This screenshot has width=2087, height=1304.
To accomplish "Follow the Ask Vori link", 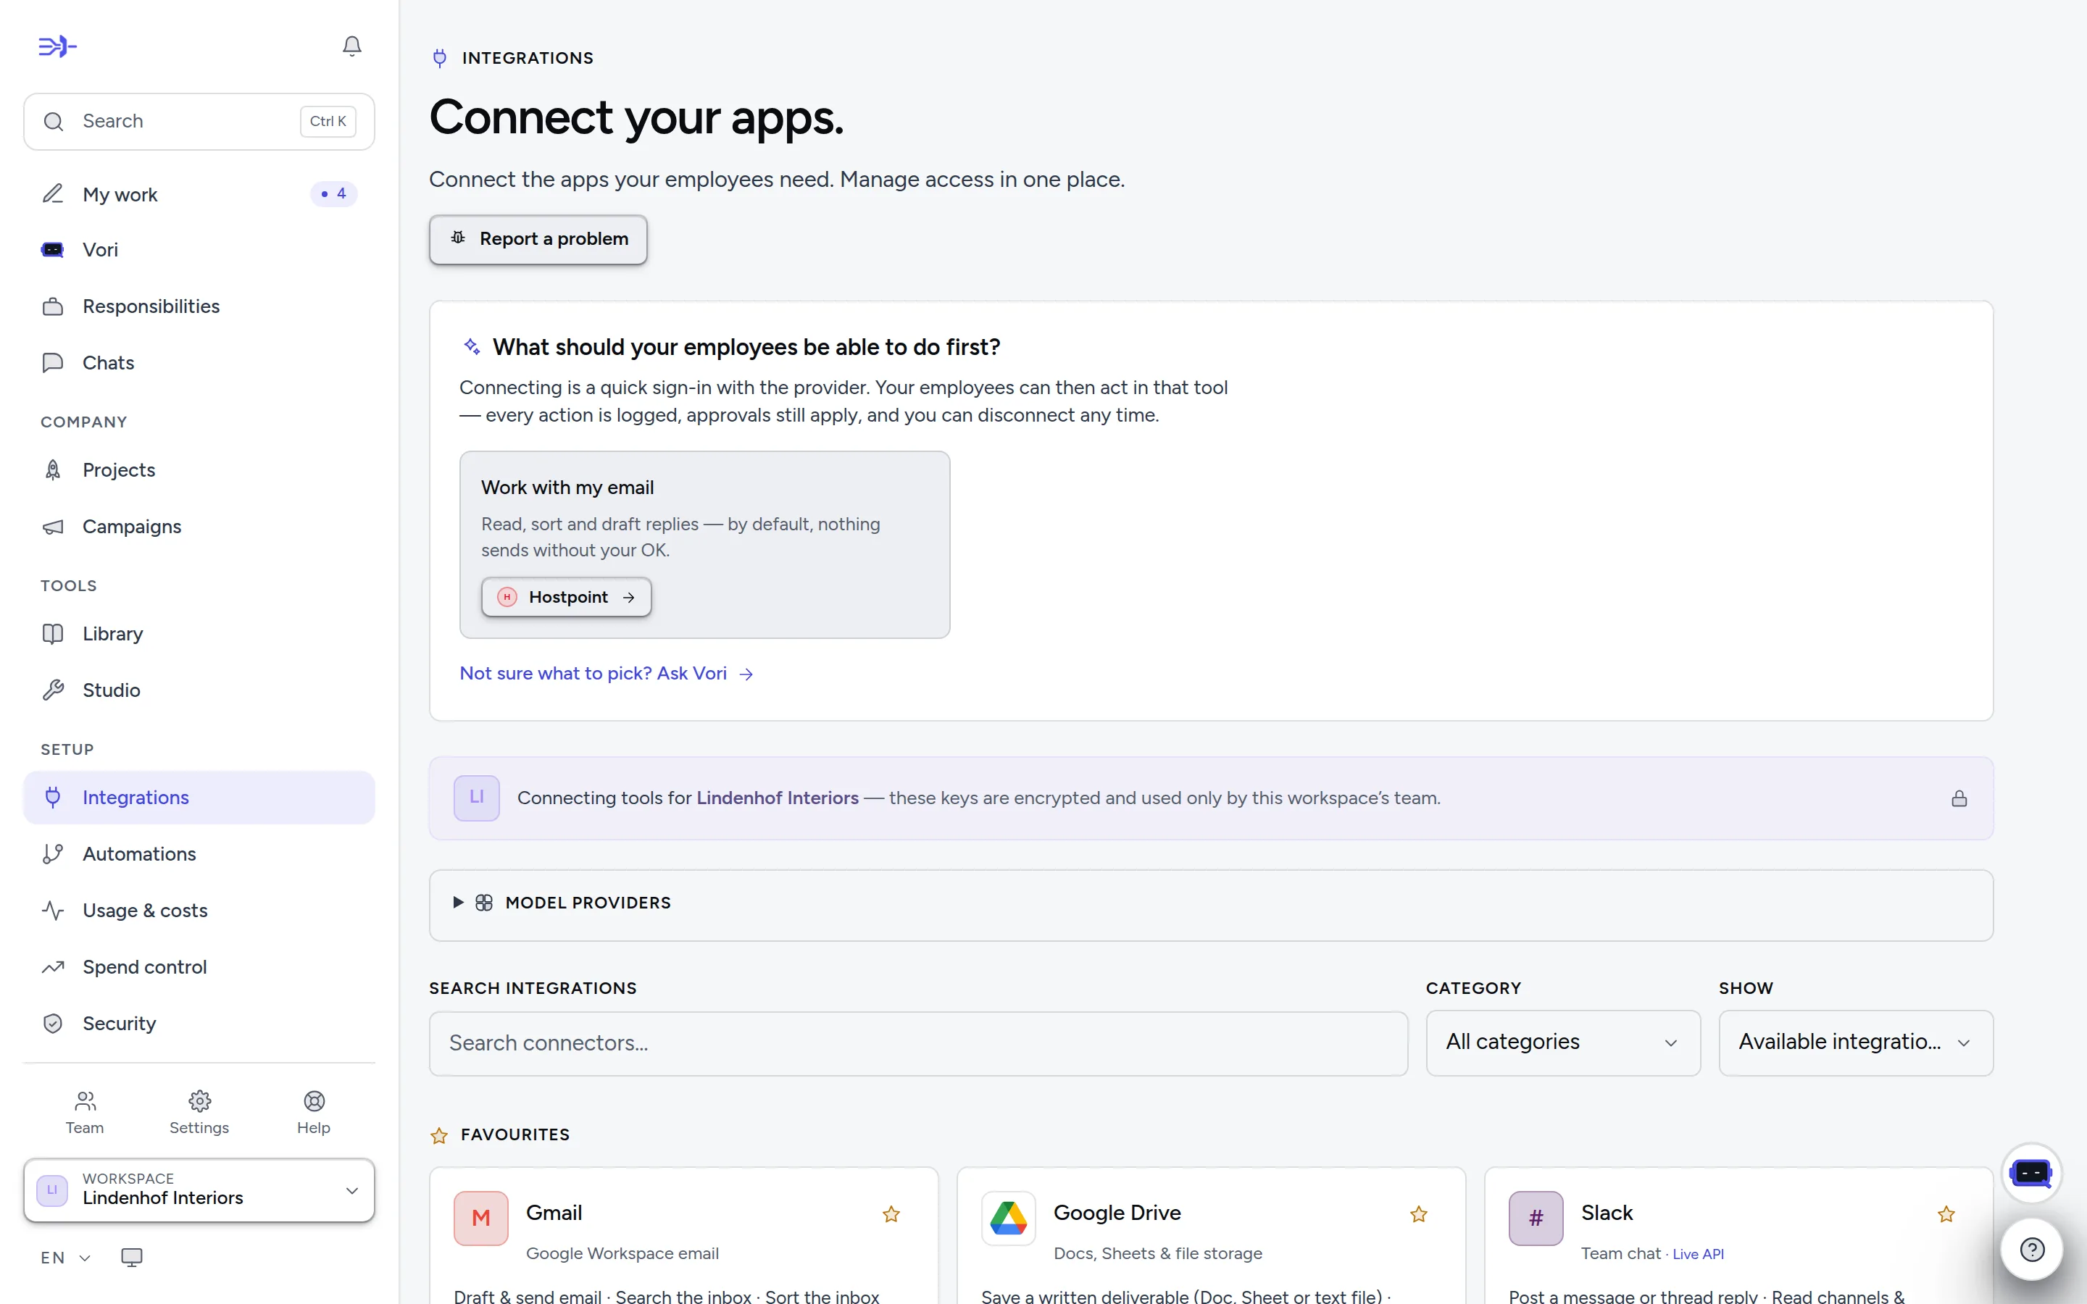I will 607,674.
